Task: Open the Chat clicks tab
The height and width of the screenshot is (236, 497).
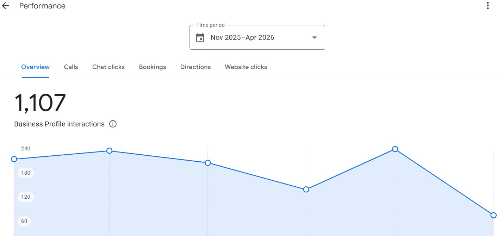Action: pyautogui.click(x=108, y=67)
